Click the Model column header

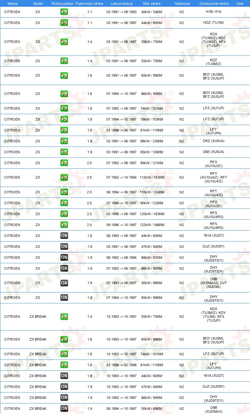coord(38,4)
